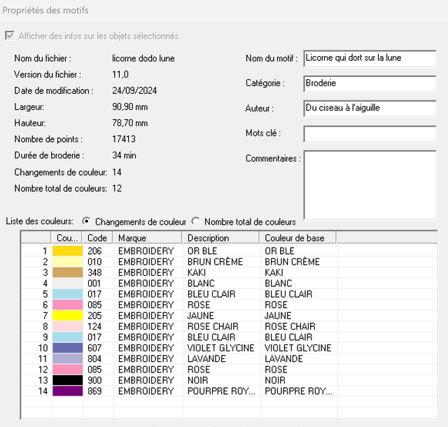Click EMBROIDERY brand cell in row 14
Viewport: 448px width, 427px height.
point(146,391)
